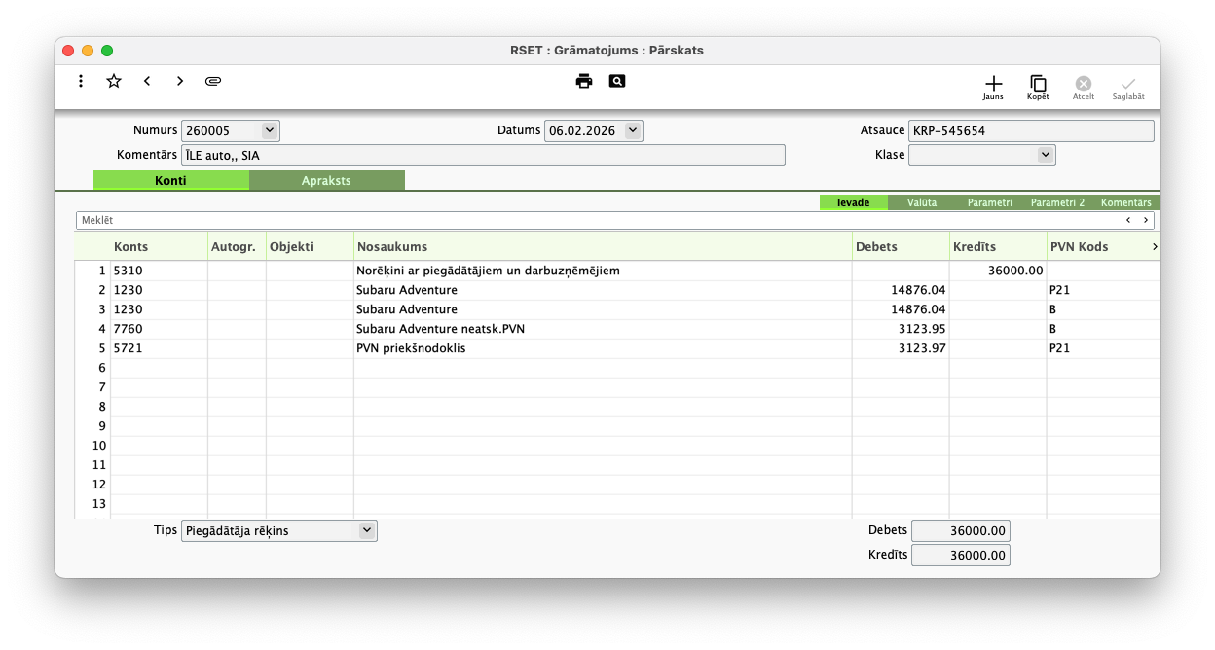The image size is (1215, 650).
Task: Mark record as favorite with star icon
Action: [x=114, y=81]
